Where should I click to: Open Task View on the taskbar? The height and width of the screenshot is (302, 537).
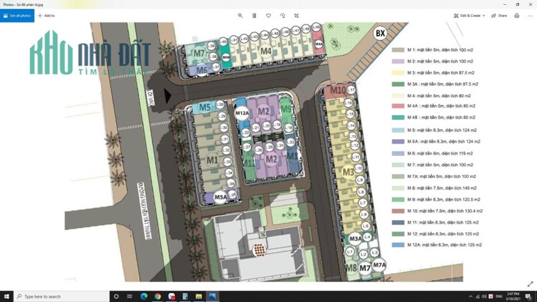coord(130,296)
